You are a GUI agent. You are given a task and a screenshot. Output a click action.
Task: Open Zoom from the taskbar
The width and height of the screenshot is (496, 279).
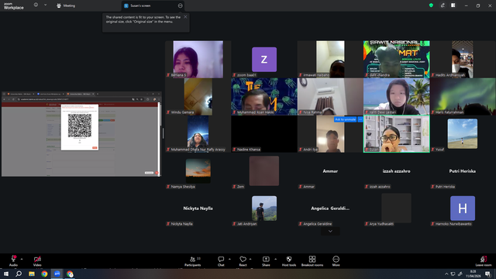click(57, 274)
